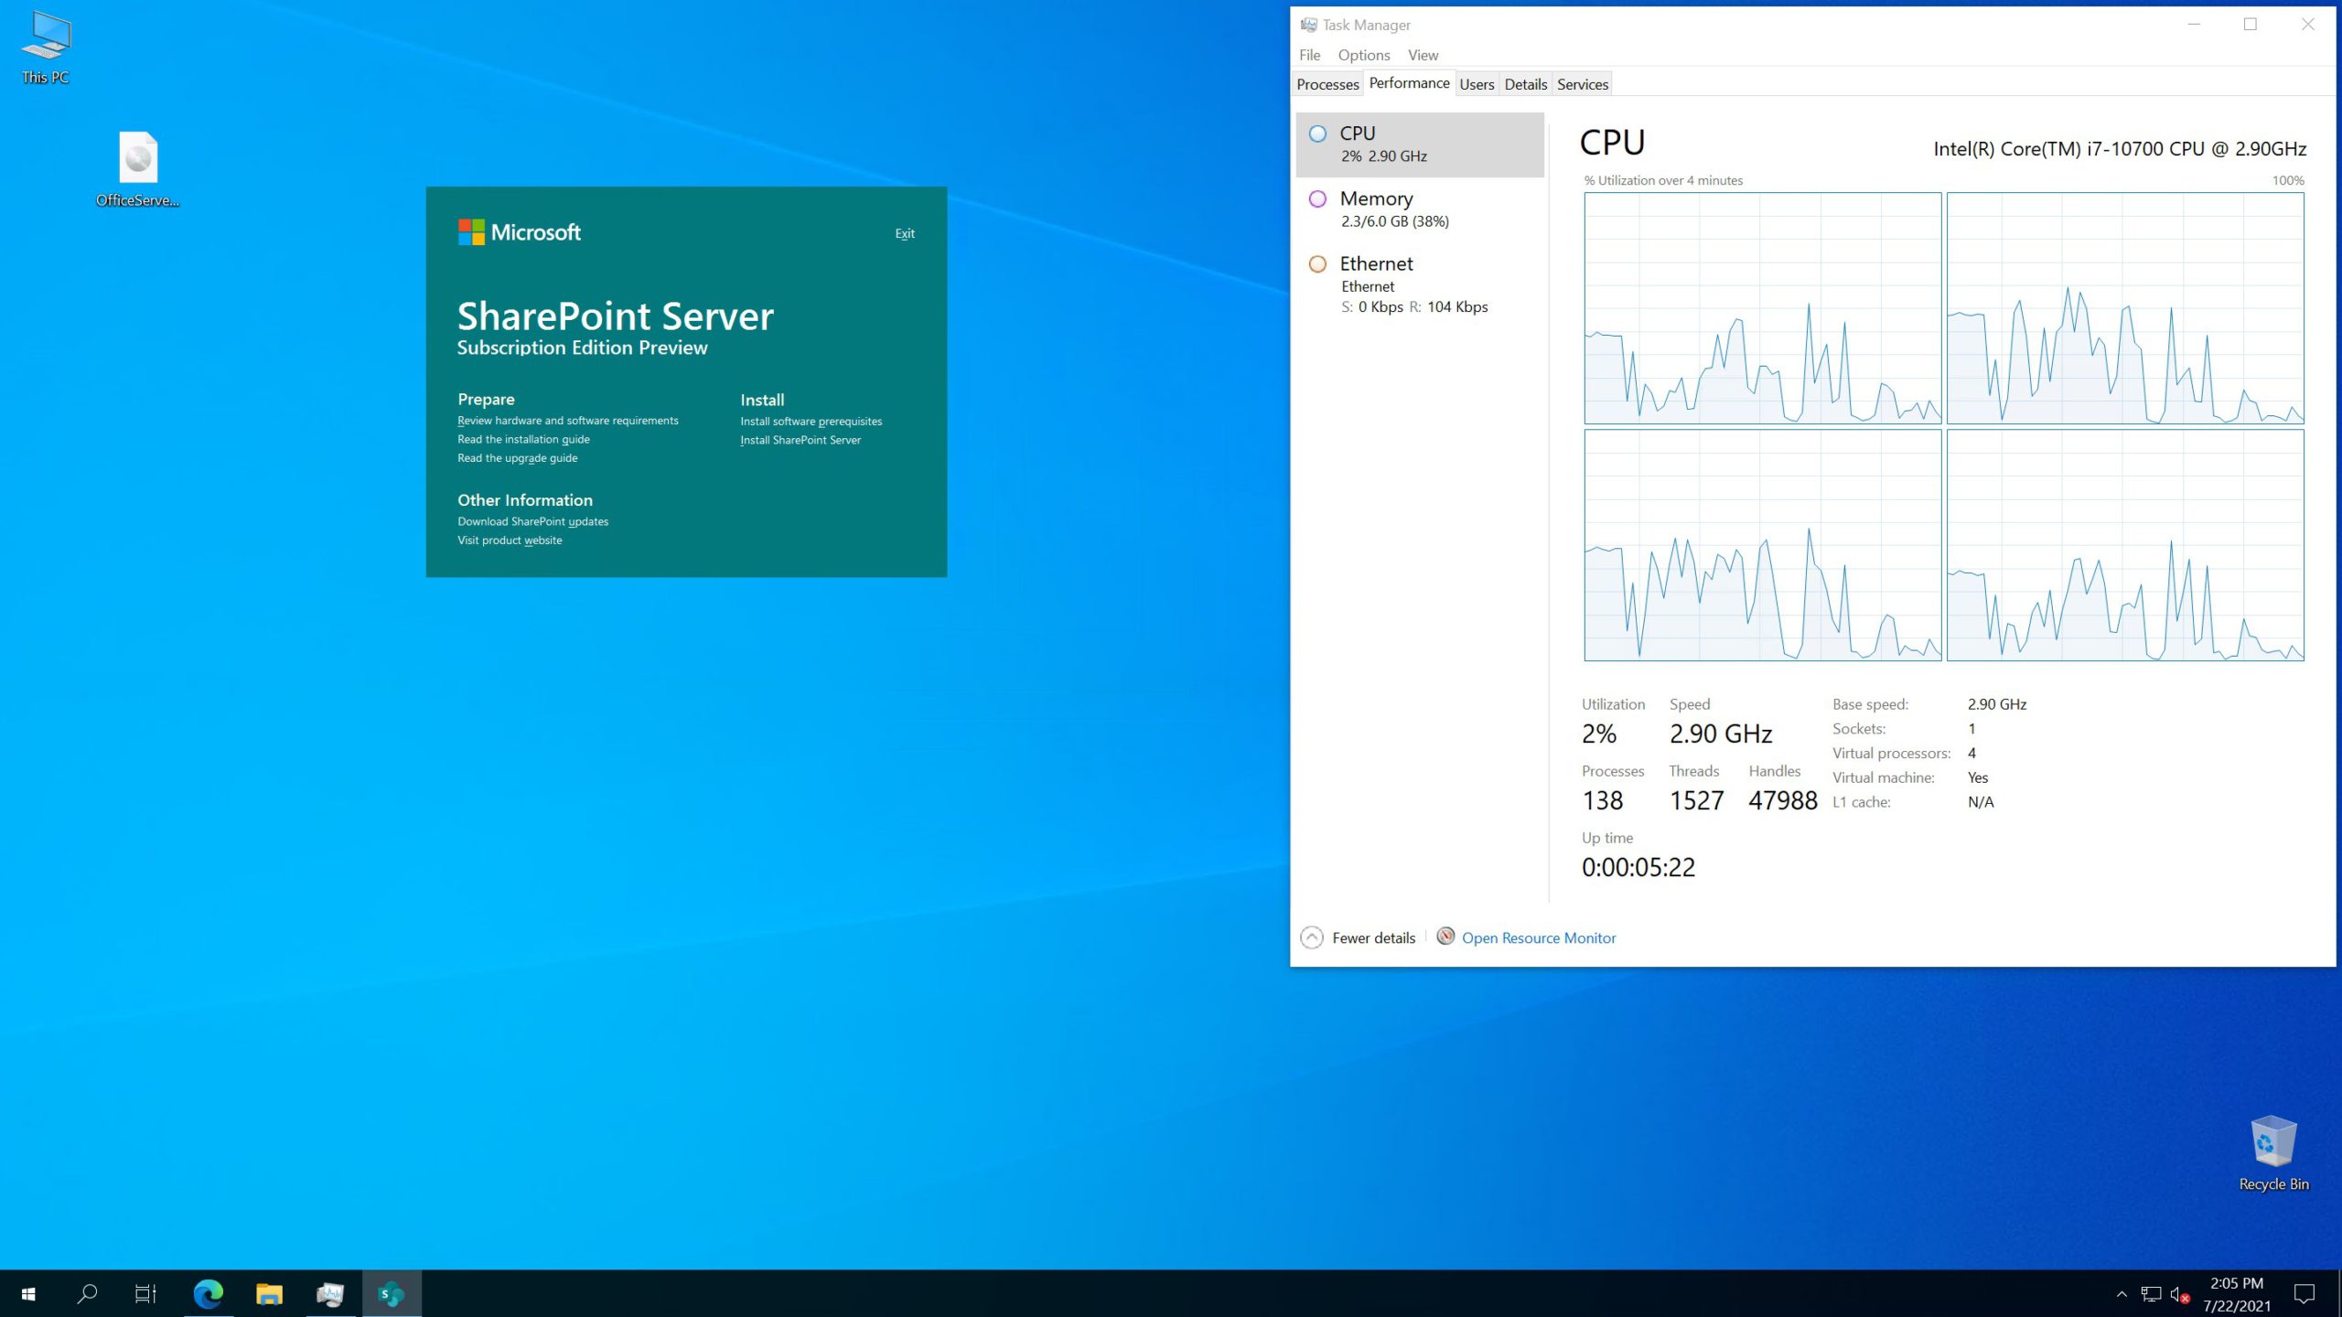This screenshot has width=2342, height=1317.
Task: Switch to Services tab
Action: 1583,84
